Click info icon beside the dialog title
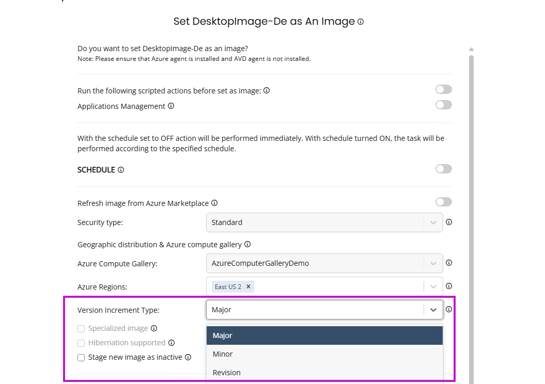This screenshot has height=384, width=545. tap(361, 22)
